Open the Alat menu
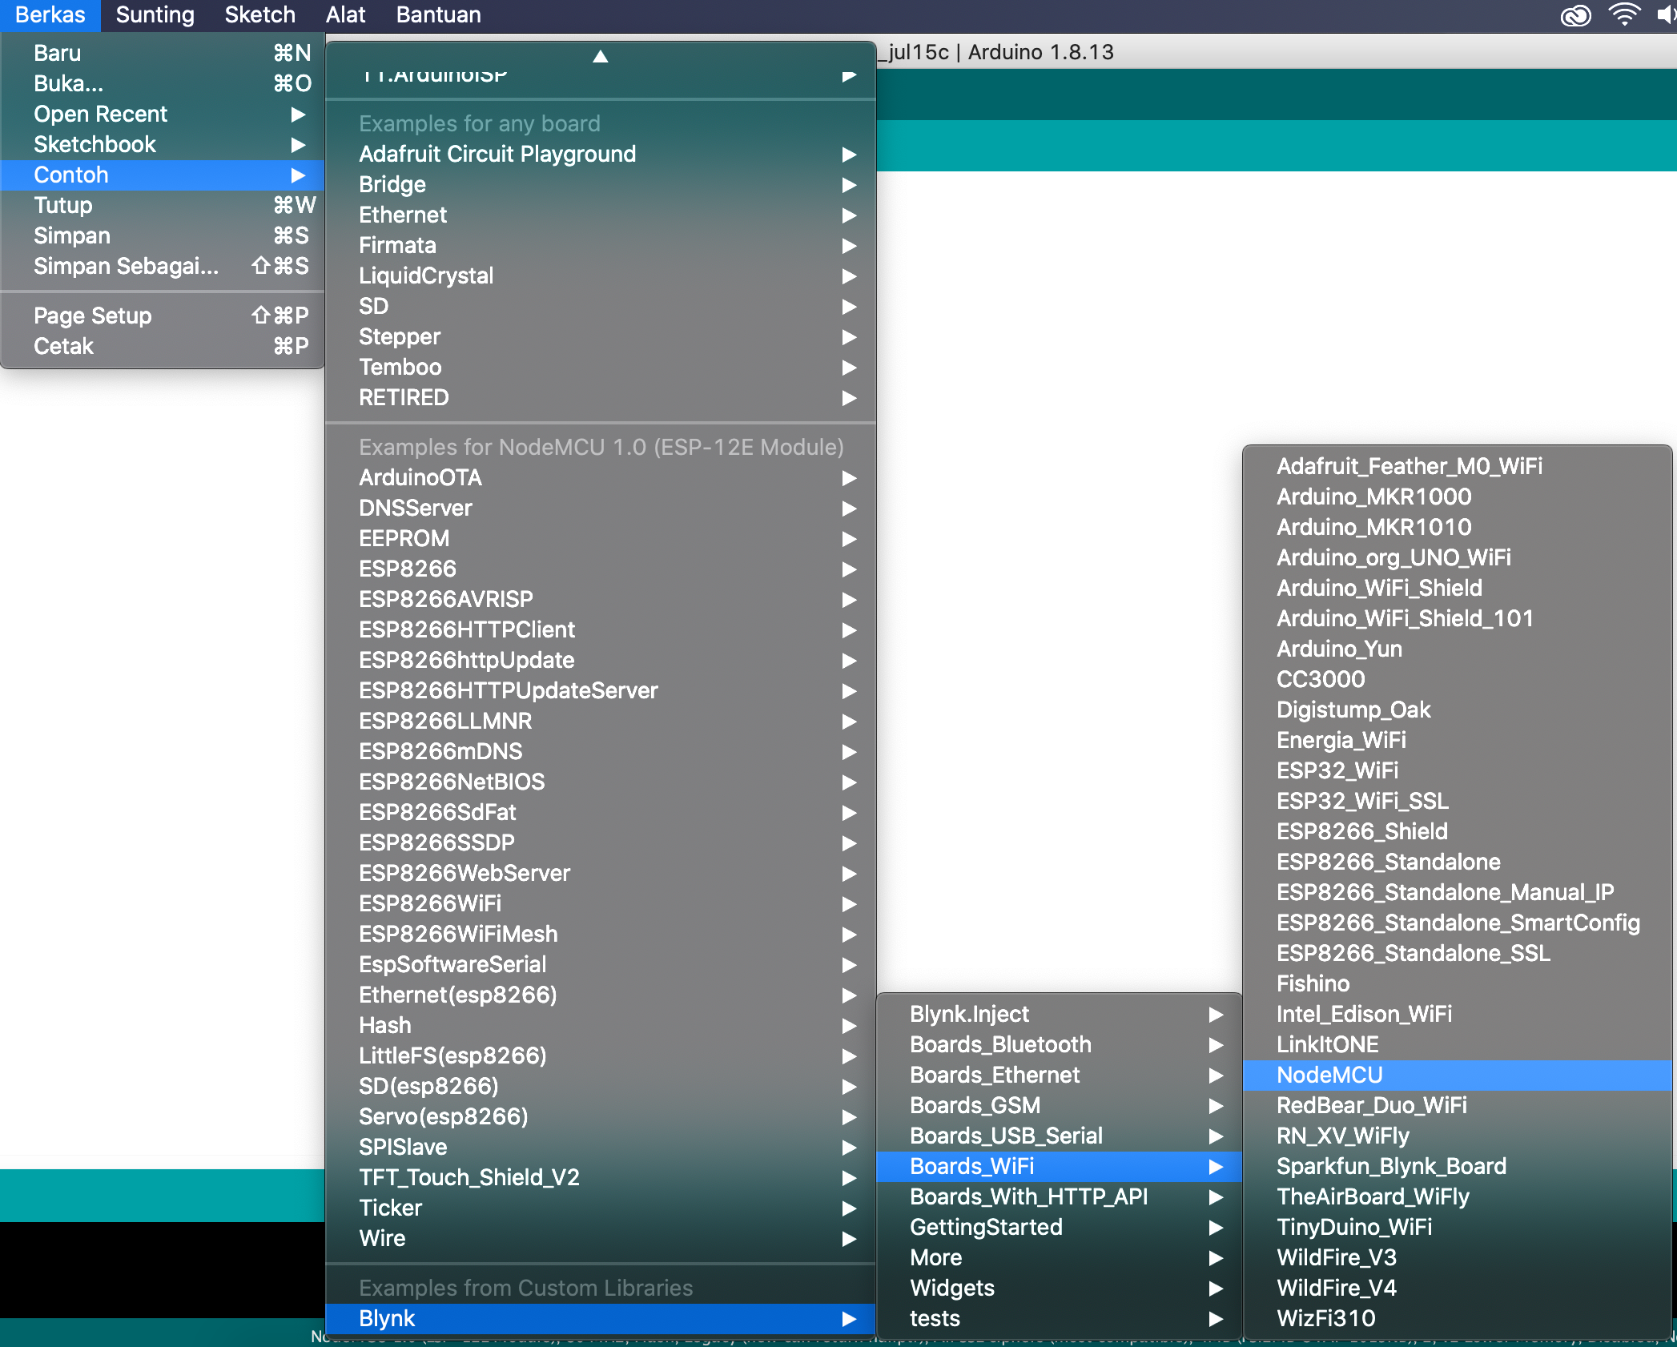This screenshot has width=1677, height=1347. (x=345, y=15)
